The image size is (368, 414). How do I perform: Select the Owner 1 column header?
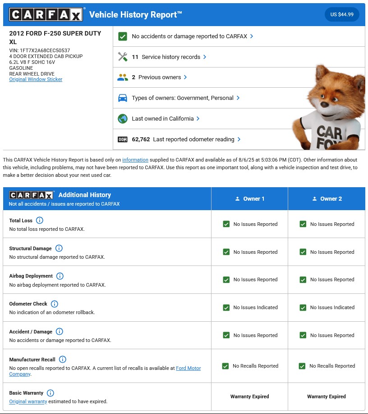[x=249, y=199]
